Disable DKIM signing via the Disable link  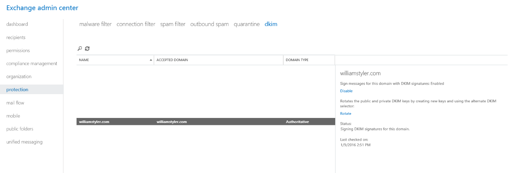pyautogui.click(x=346, y=91)
